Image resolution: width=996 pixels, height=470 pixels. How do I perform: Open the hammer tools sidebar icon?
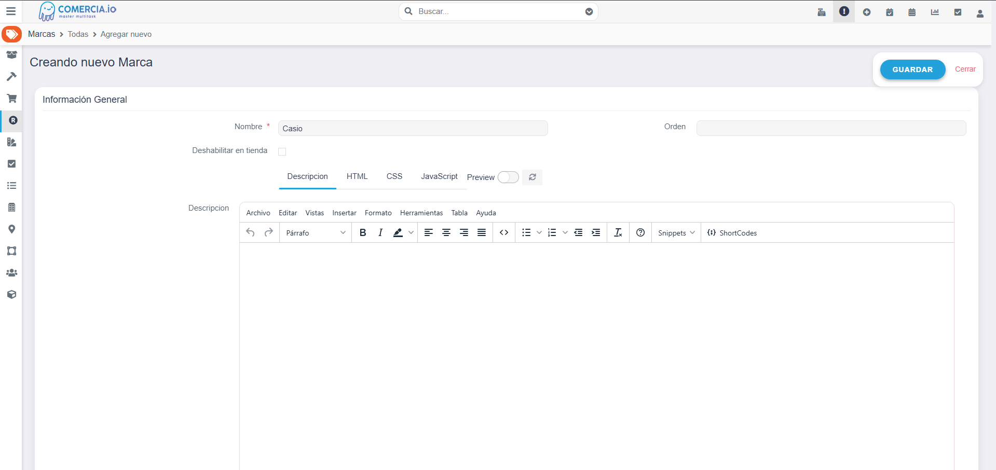click(11, 76)
